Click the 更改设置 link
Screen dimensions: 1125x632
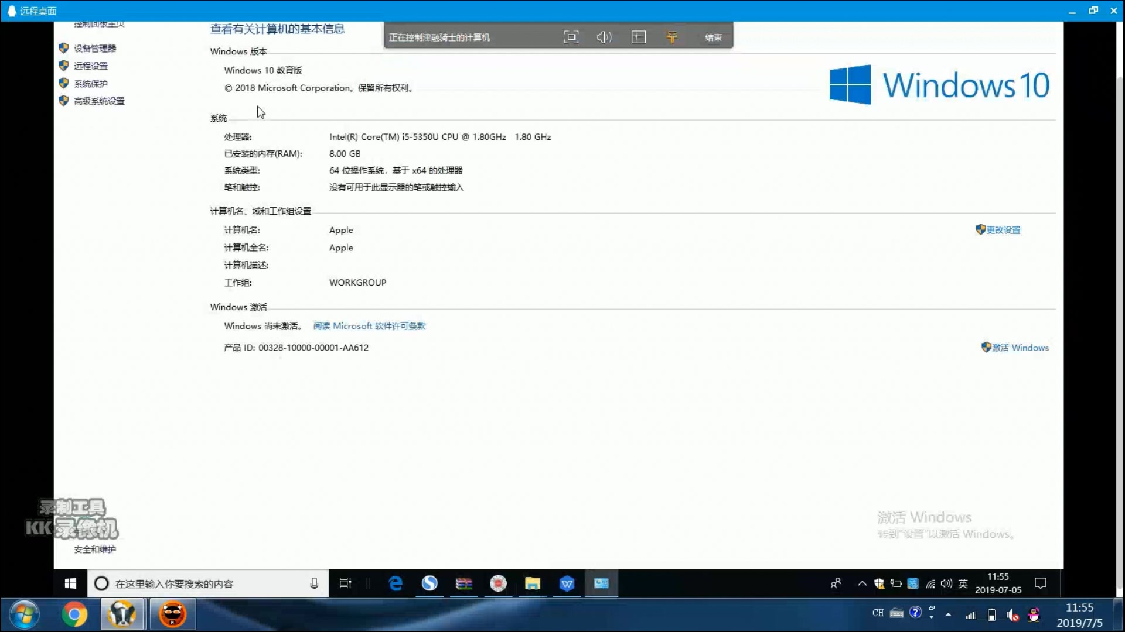[1003, 229]
